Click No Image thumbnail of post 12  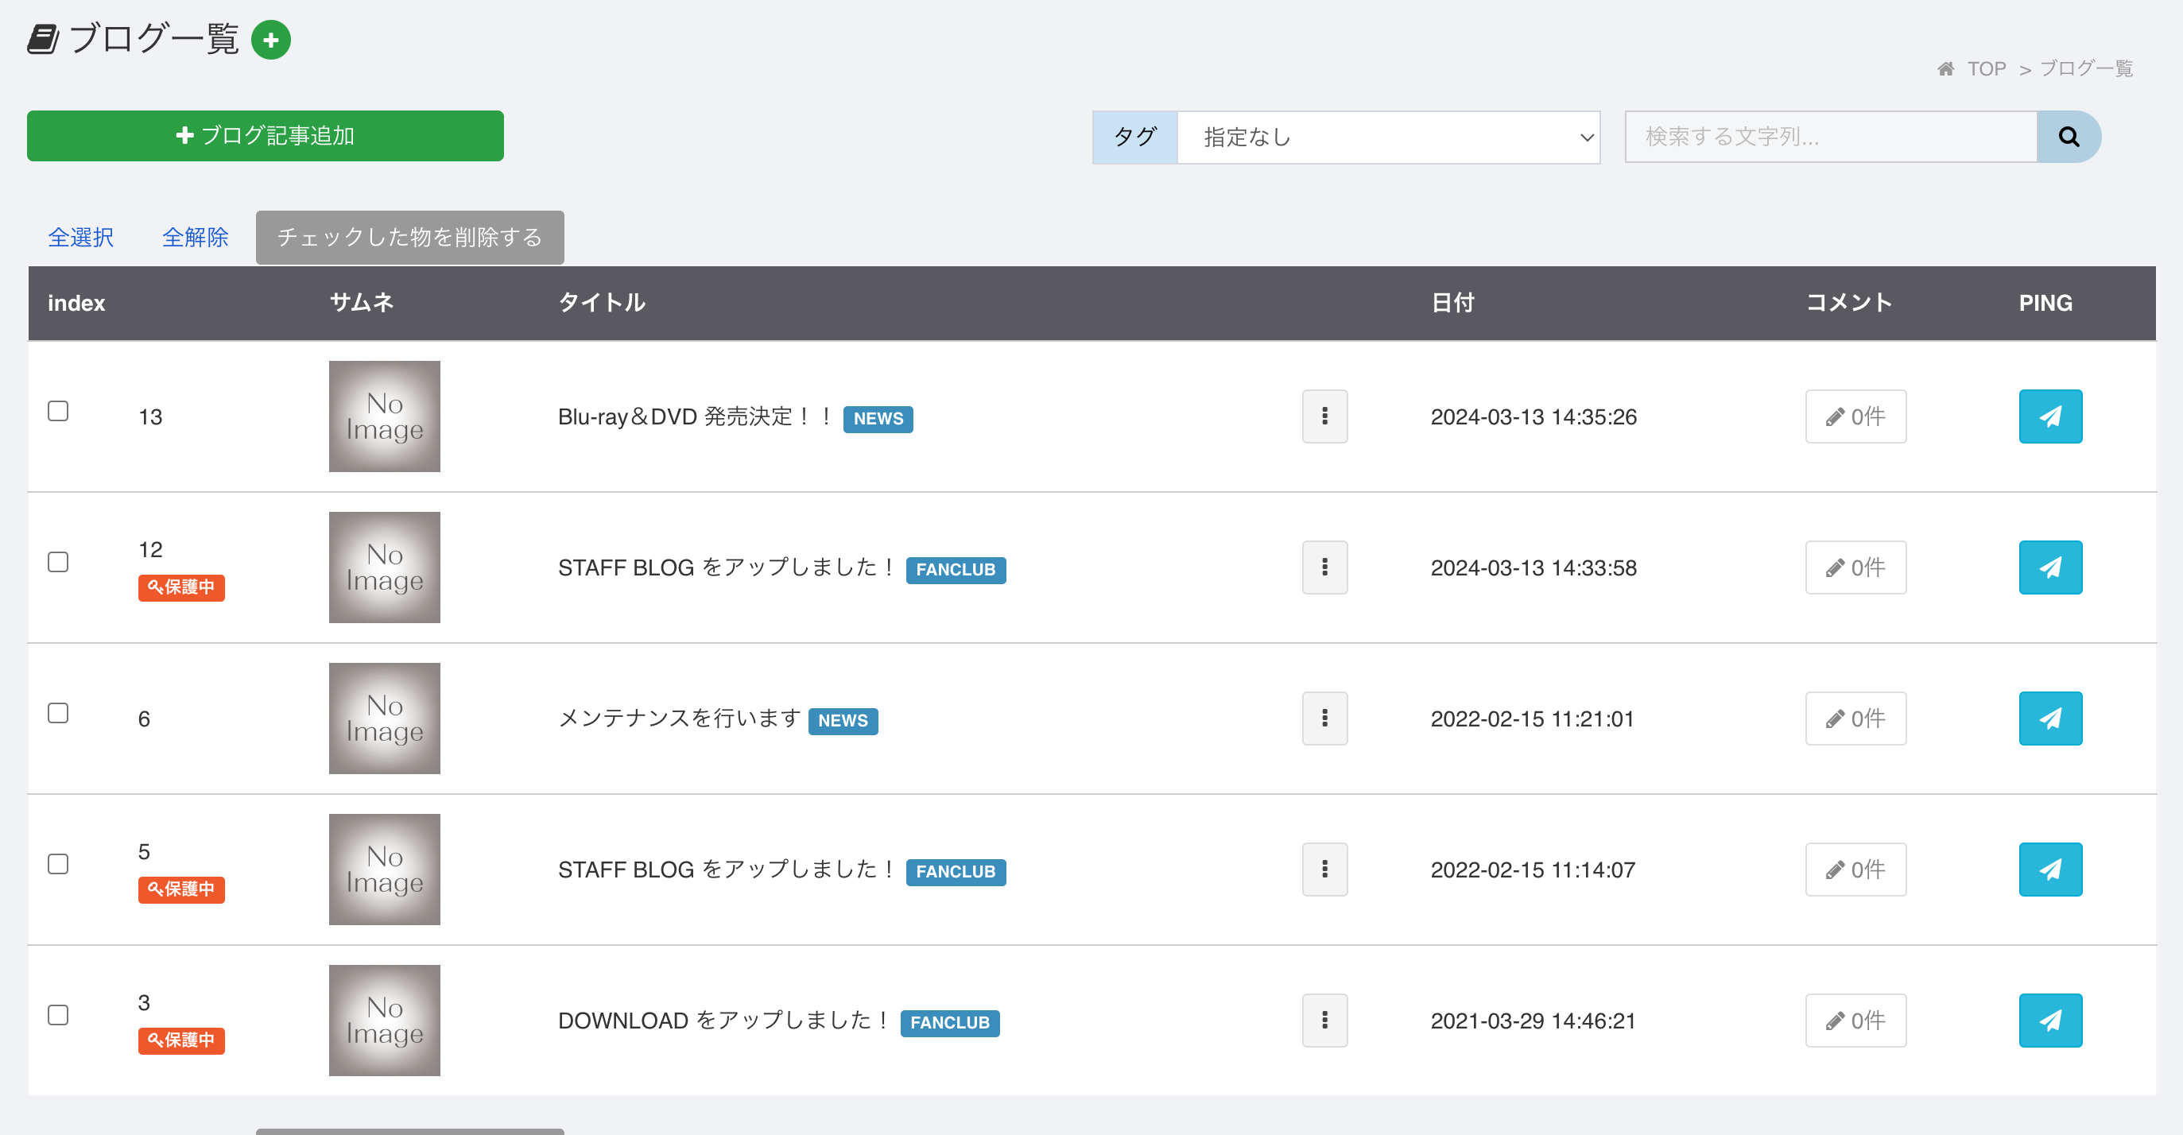pyautogui.click(x=385, y=567)
